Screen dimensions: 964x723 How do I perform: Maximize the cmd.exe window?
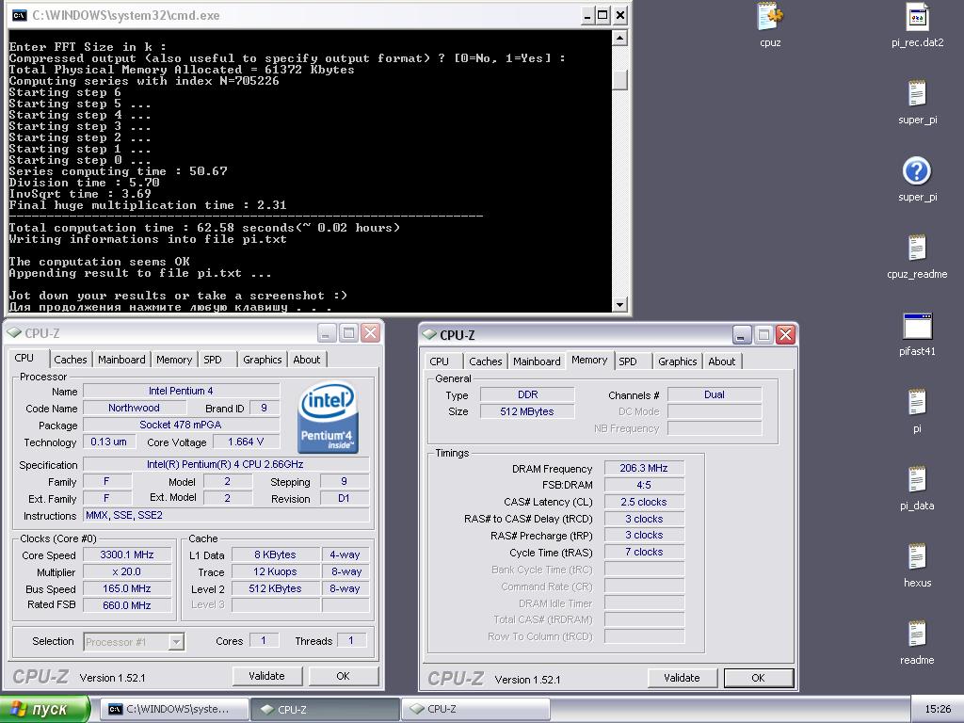pos(603,15)
